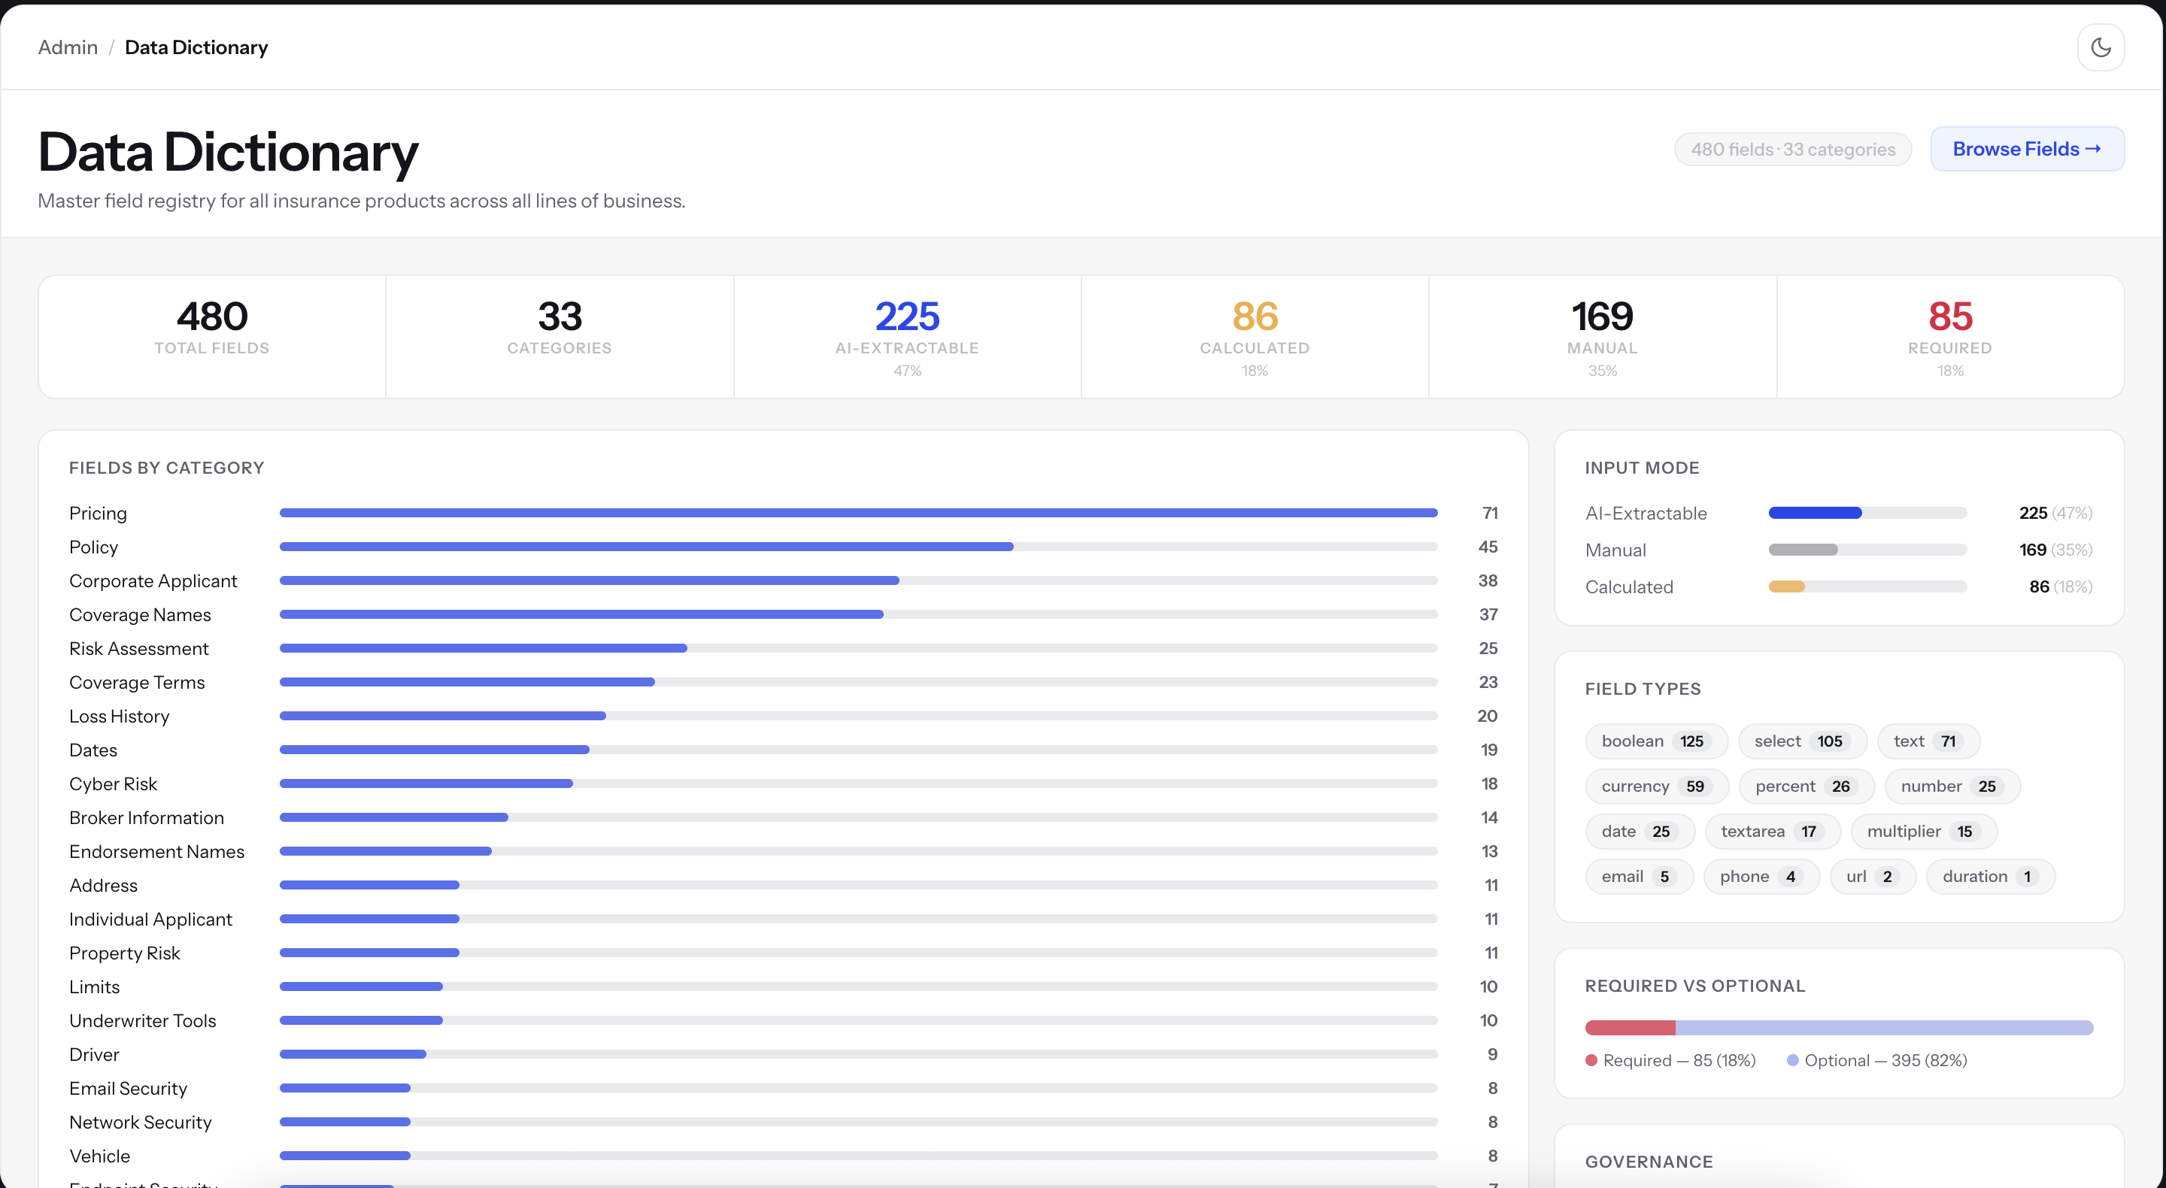This screenshot has width=2166, height=1188.
Task: Open the 86 Calculated stat card
Action: coord(1254,336)
